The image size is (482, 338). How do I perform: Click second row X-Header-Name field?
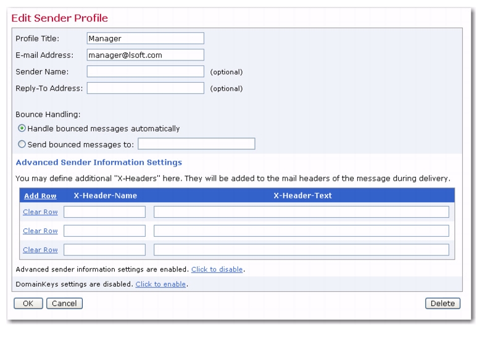tap(104, 231)
